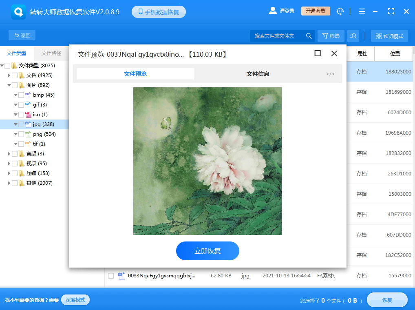Click the jpg file icon of 0033NqaFgy1gvcmqqgbtxj

(121, 276)
